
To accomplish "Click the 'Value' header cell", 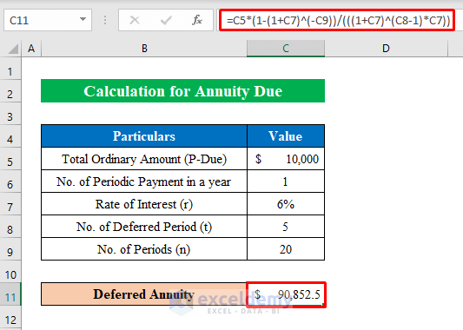I will pos(286,136).
